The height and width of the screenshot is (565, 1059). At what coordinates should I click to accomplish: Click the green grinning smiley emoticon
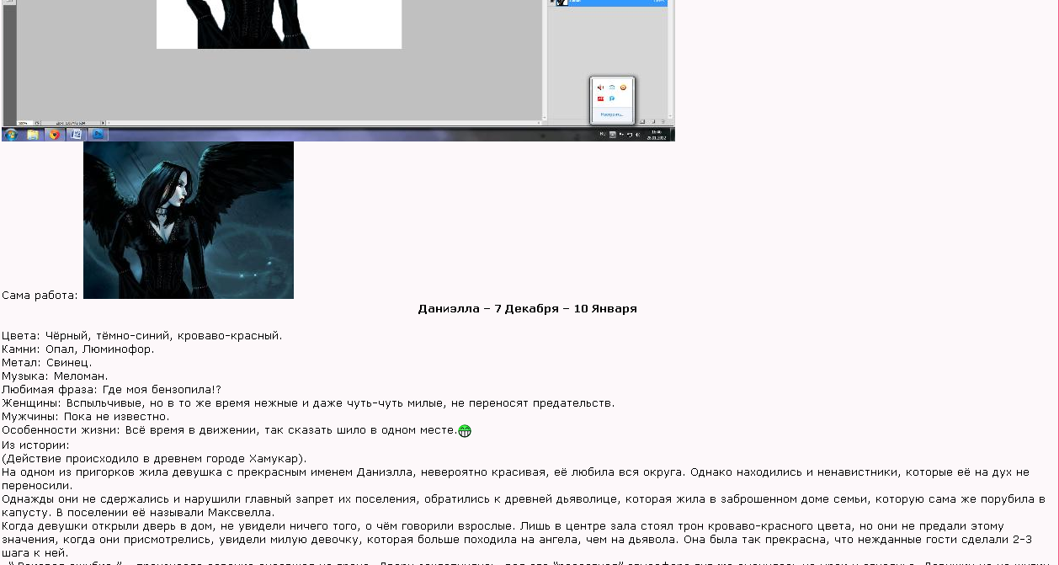(x=465, y=430)
